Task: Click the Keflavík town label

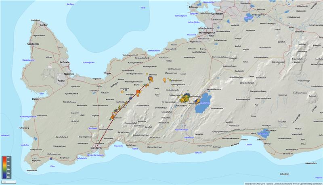Action: coord(60,62)
